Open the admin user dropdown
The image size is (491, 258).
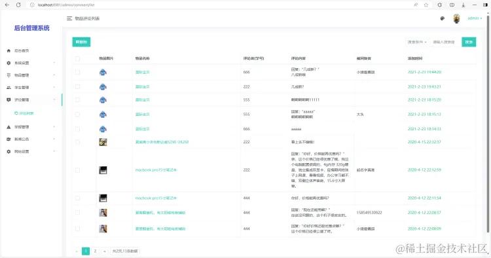(475, 18)
